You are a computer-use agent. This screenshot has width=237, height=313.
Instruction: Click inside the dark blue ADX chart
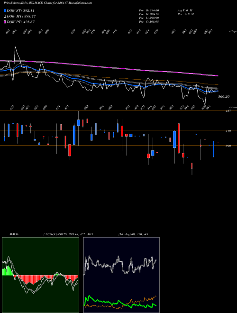pyautogui.click(x=121, y=275)
